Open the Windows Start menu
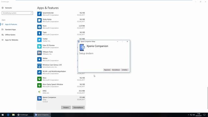Screen dimensions: 208x117 [x=3, y=115]
